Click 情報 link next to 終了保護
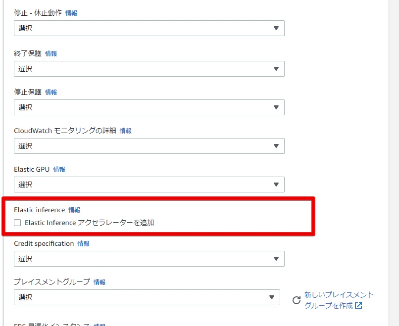Screen dimensions: 399x326 [51, 53]
